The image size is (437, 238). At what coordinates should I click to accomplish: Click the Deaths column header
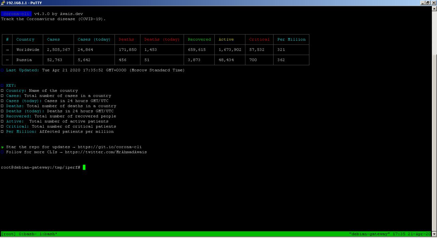126,40
